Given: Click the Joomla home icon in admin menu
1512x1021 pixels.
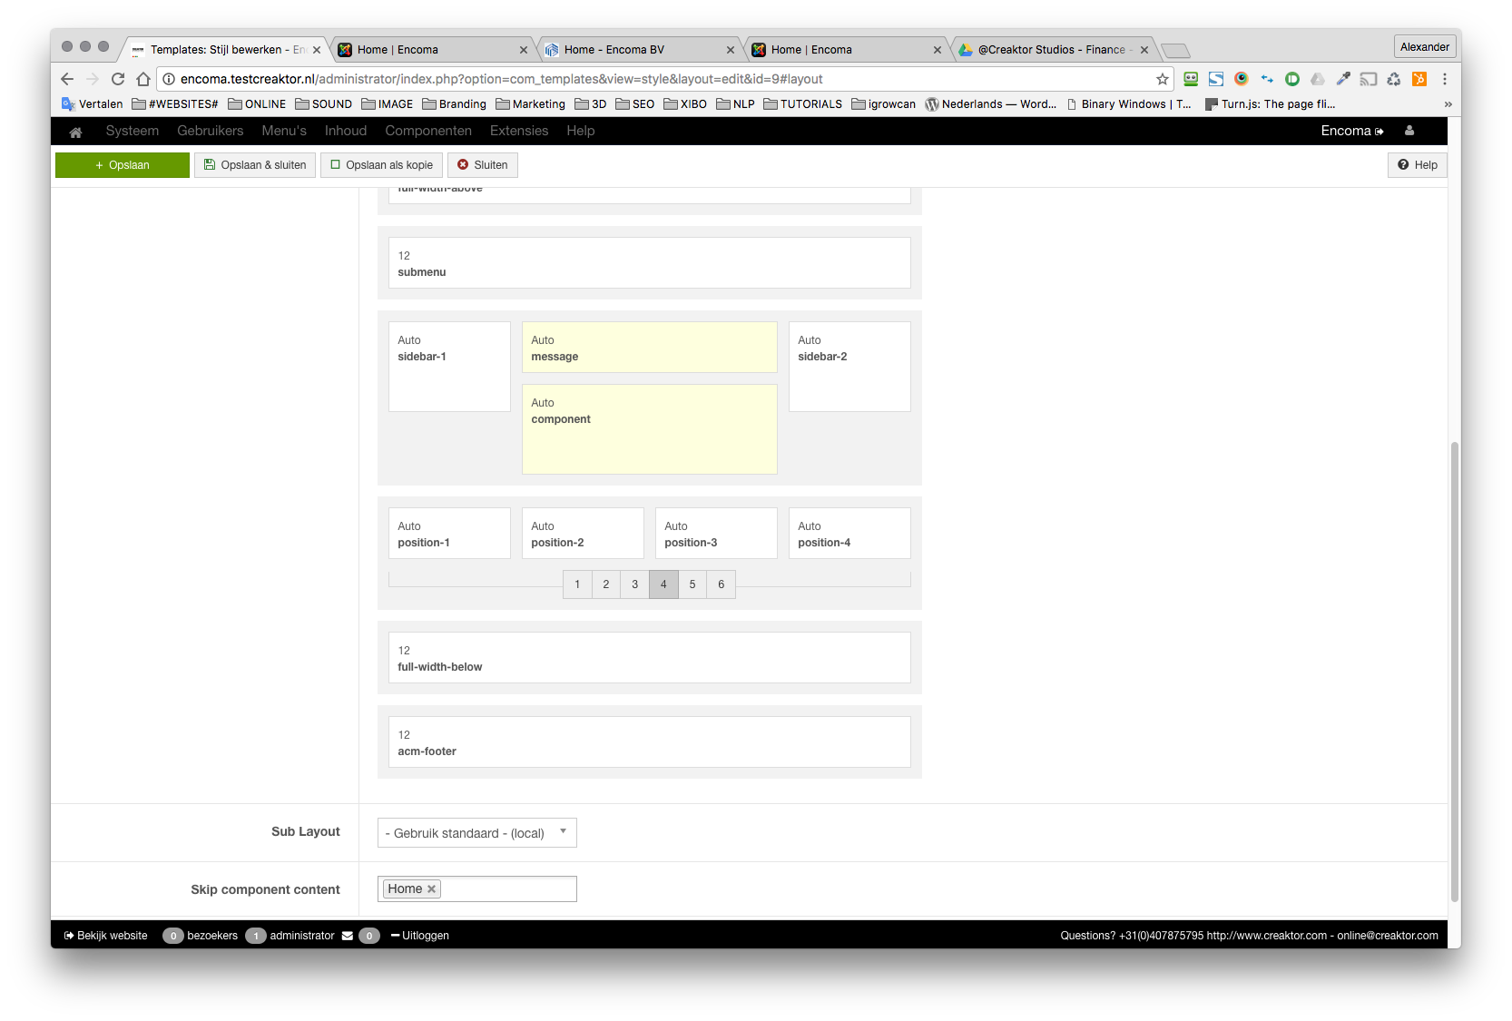Looking at the screenshot, I should 76,132.
